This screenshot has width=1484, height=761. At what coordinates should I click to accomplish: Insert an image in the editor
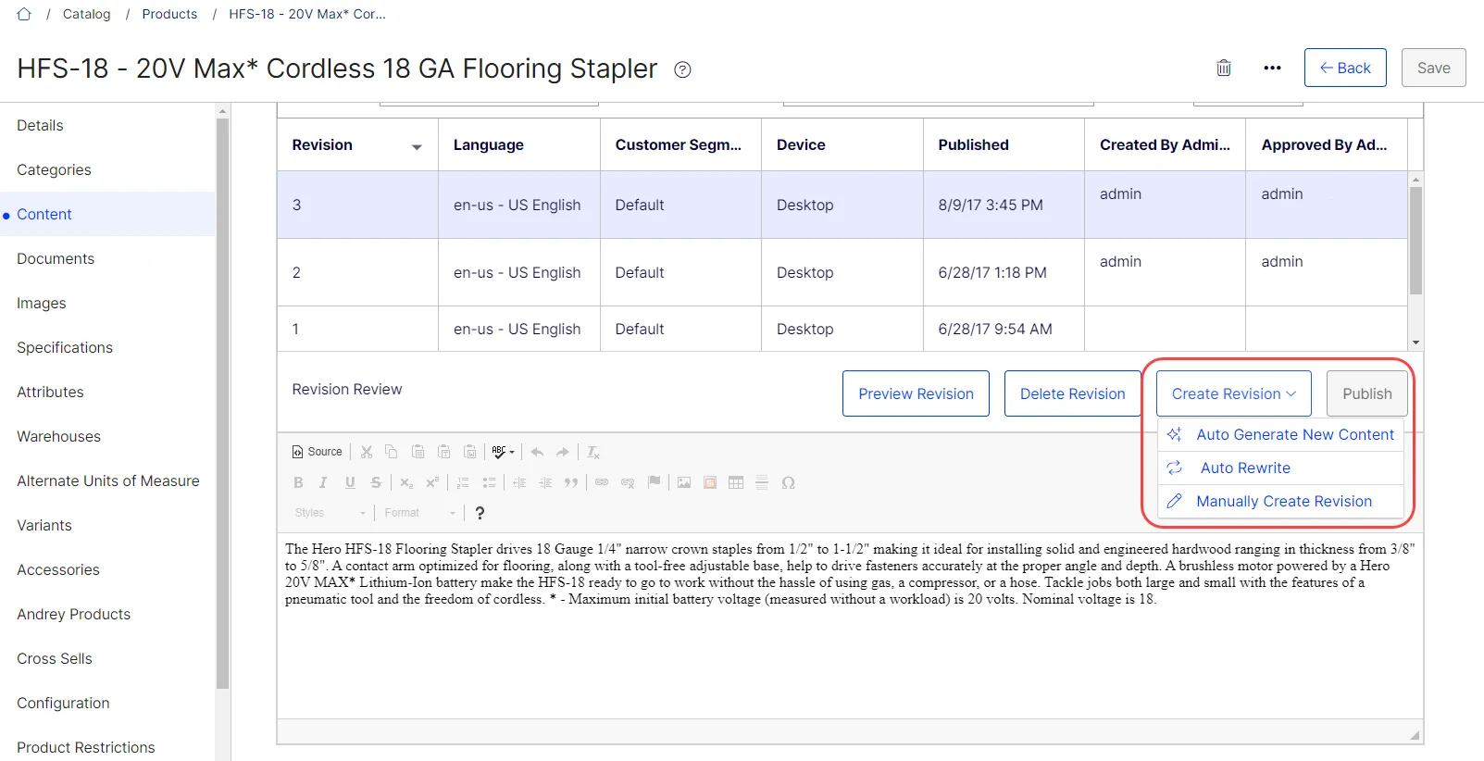[684, 482]
